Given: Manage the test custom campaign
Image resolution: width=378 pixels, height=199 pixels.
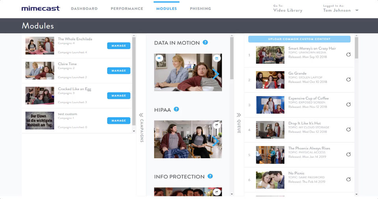Looking at the screenshot, I should tap(119, 120).
